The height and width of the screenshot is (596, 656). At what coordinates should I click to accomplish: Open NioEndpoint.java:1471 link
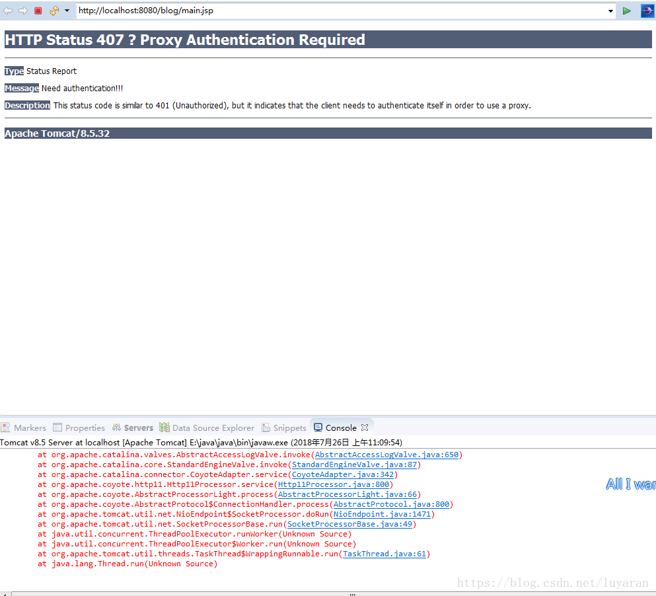382,514
